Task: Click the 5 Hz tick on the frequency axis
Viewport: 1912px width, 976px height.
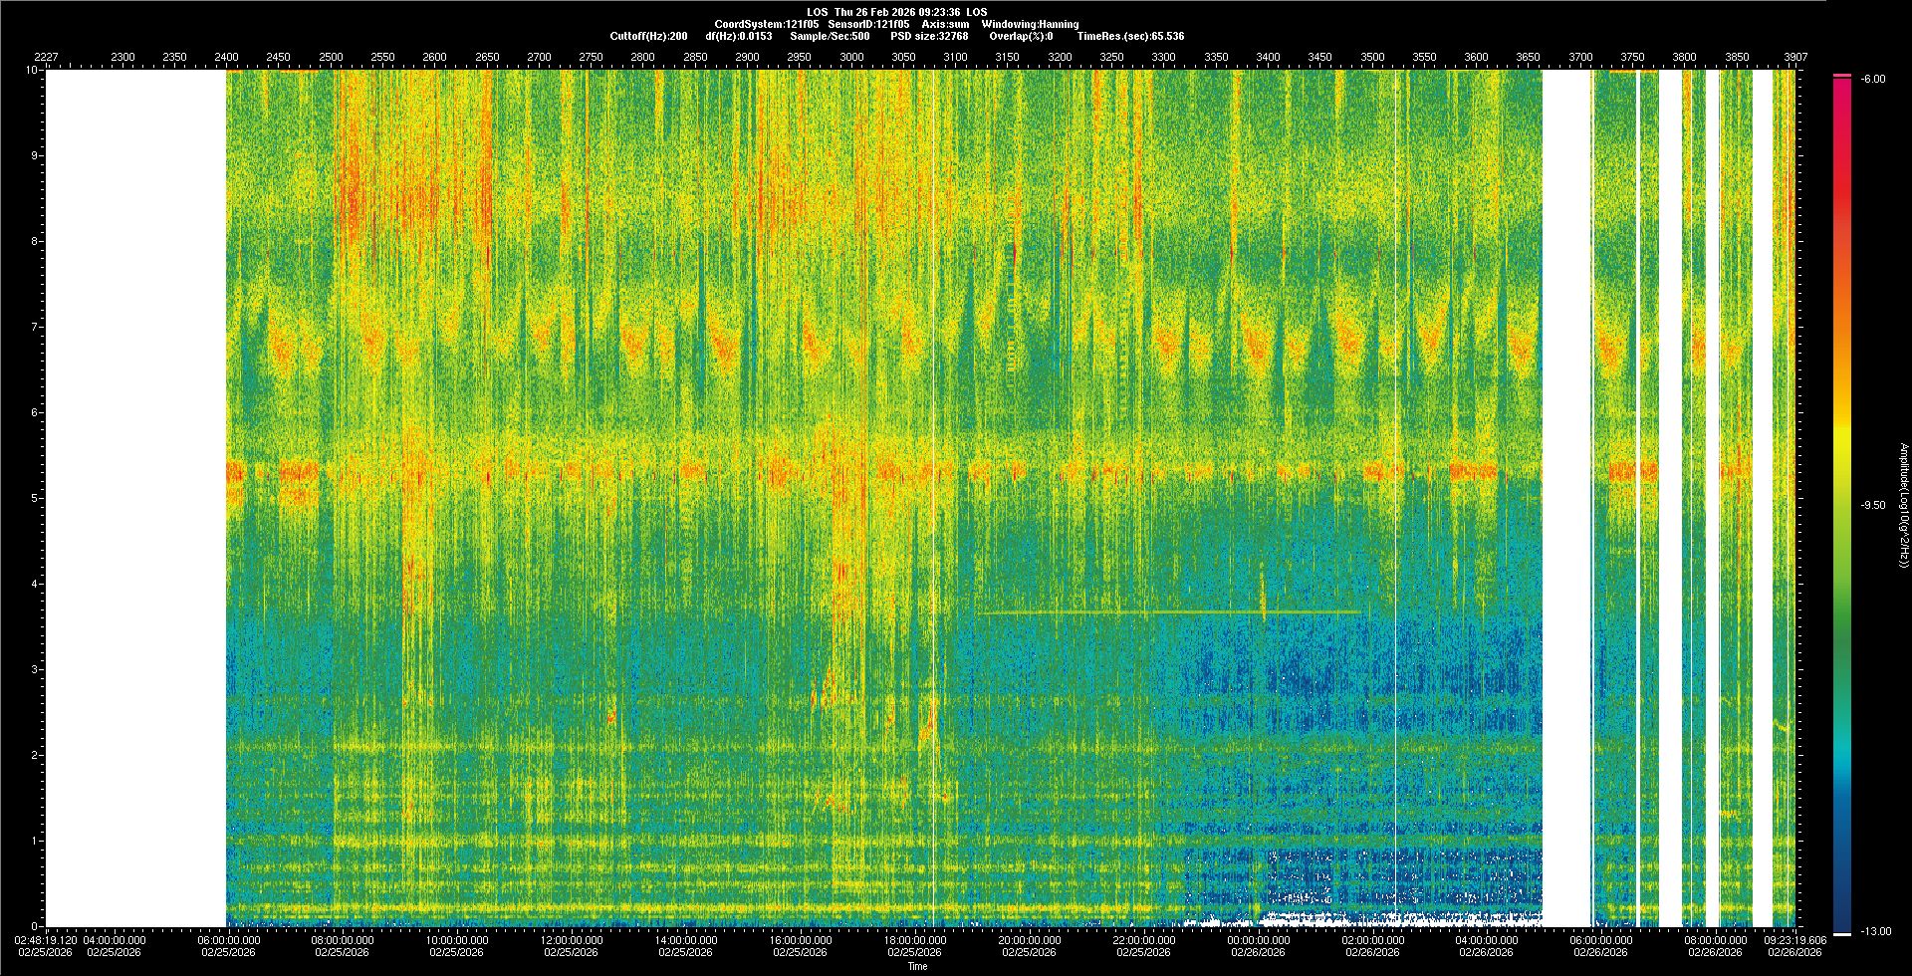Action: 34,498
